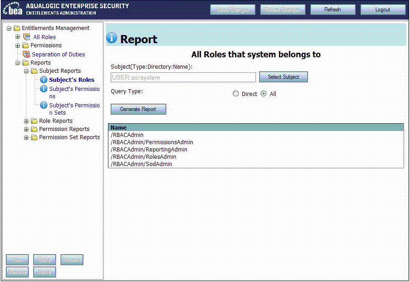This screenshot has width=410, height=282.
Task: Open Subject's Permissions report
Action: point(74,92)
